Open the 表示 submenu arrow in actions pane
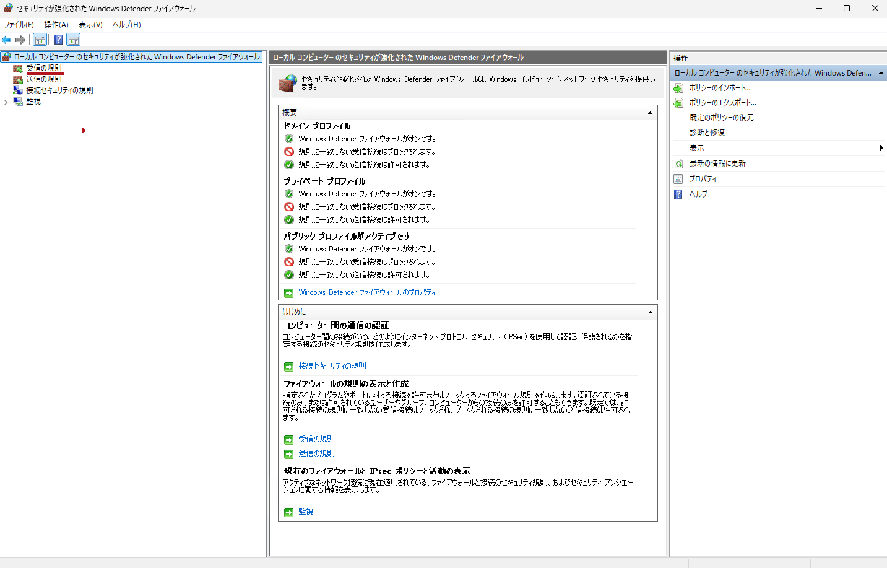Image resolution: width=887 pixels, height=568 pixels. (x=881, y=148)
